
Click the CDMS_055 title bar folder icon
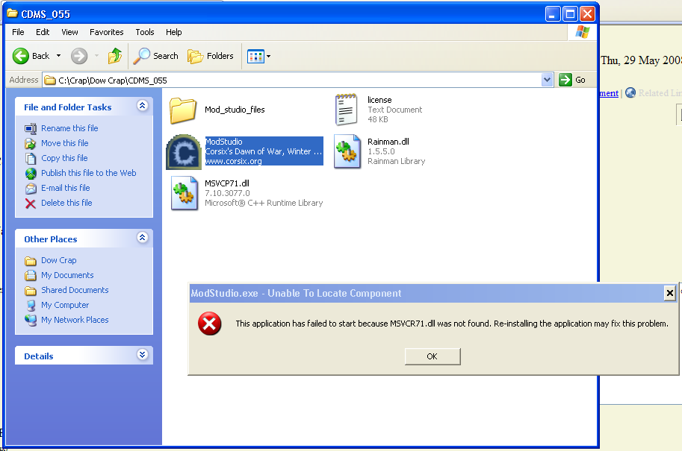12,13
